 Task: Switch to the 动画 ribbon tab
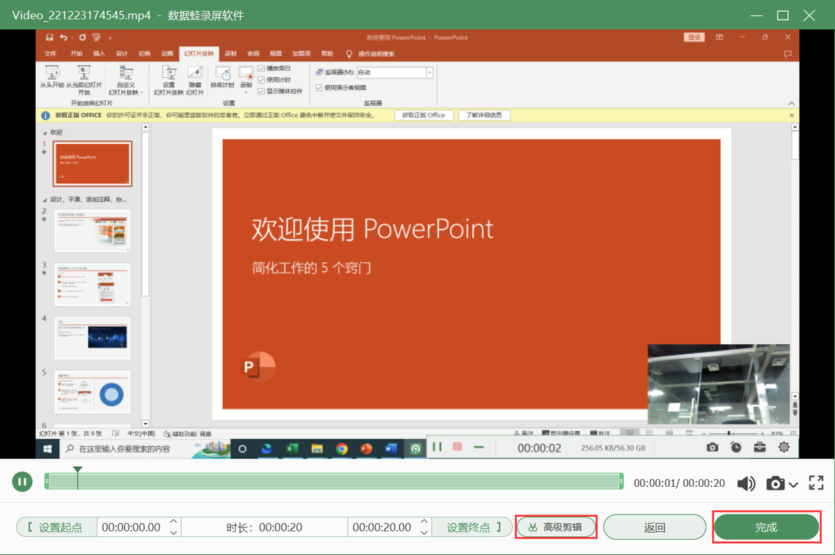167,54
